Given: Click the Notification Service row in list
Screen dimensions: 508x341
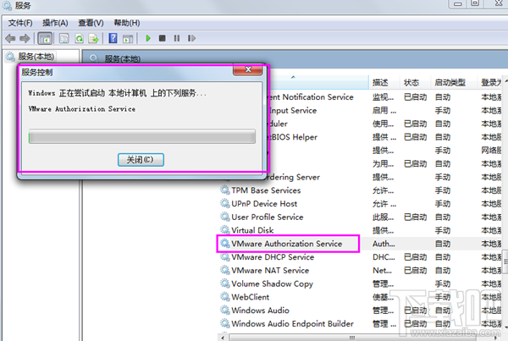Looking at the screenshot, I should (385, 97).
